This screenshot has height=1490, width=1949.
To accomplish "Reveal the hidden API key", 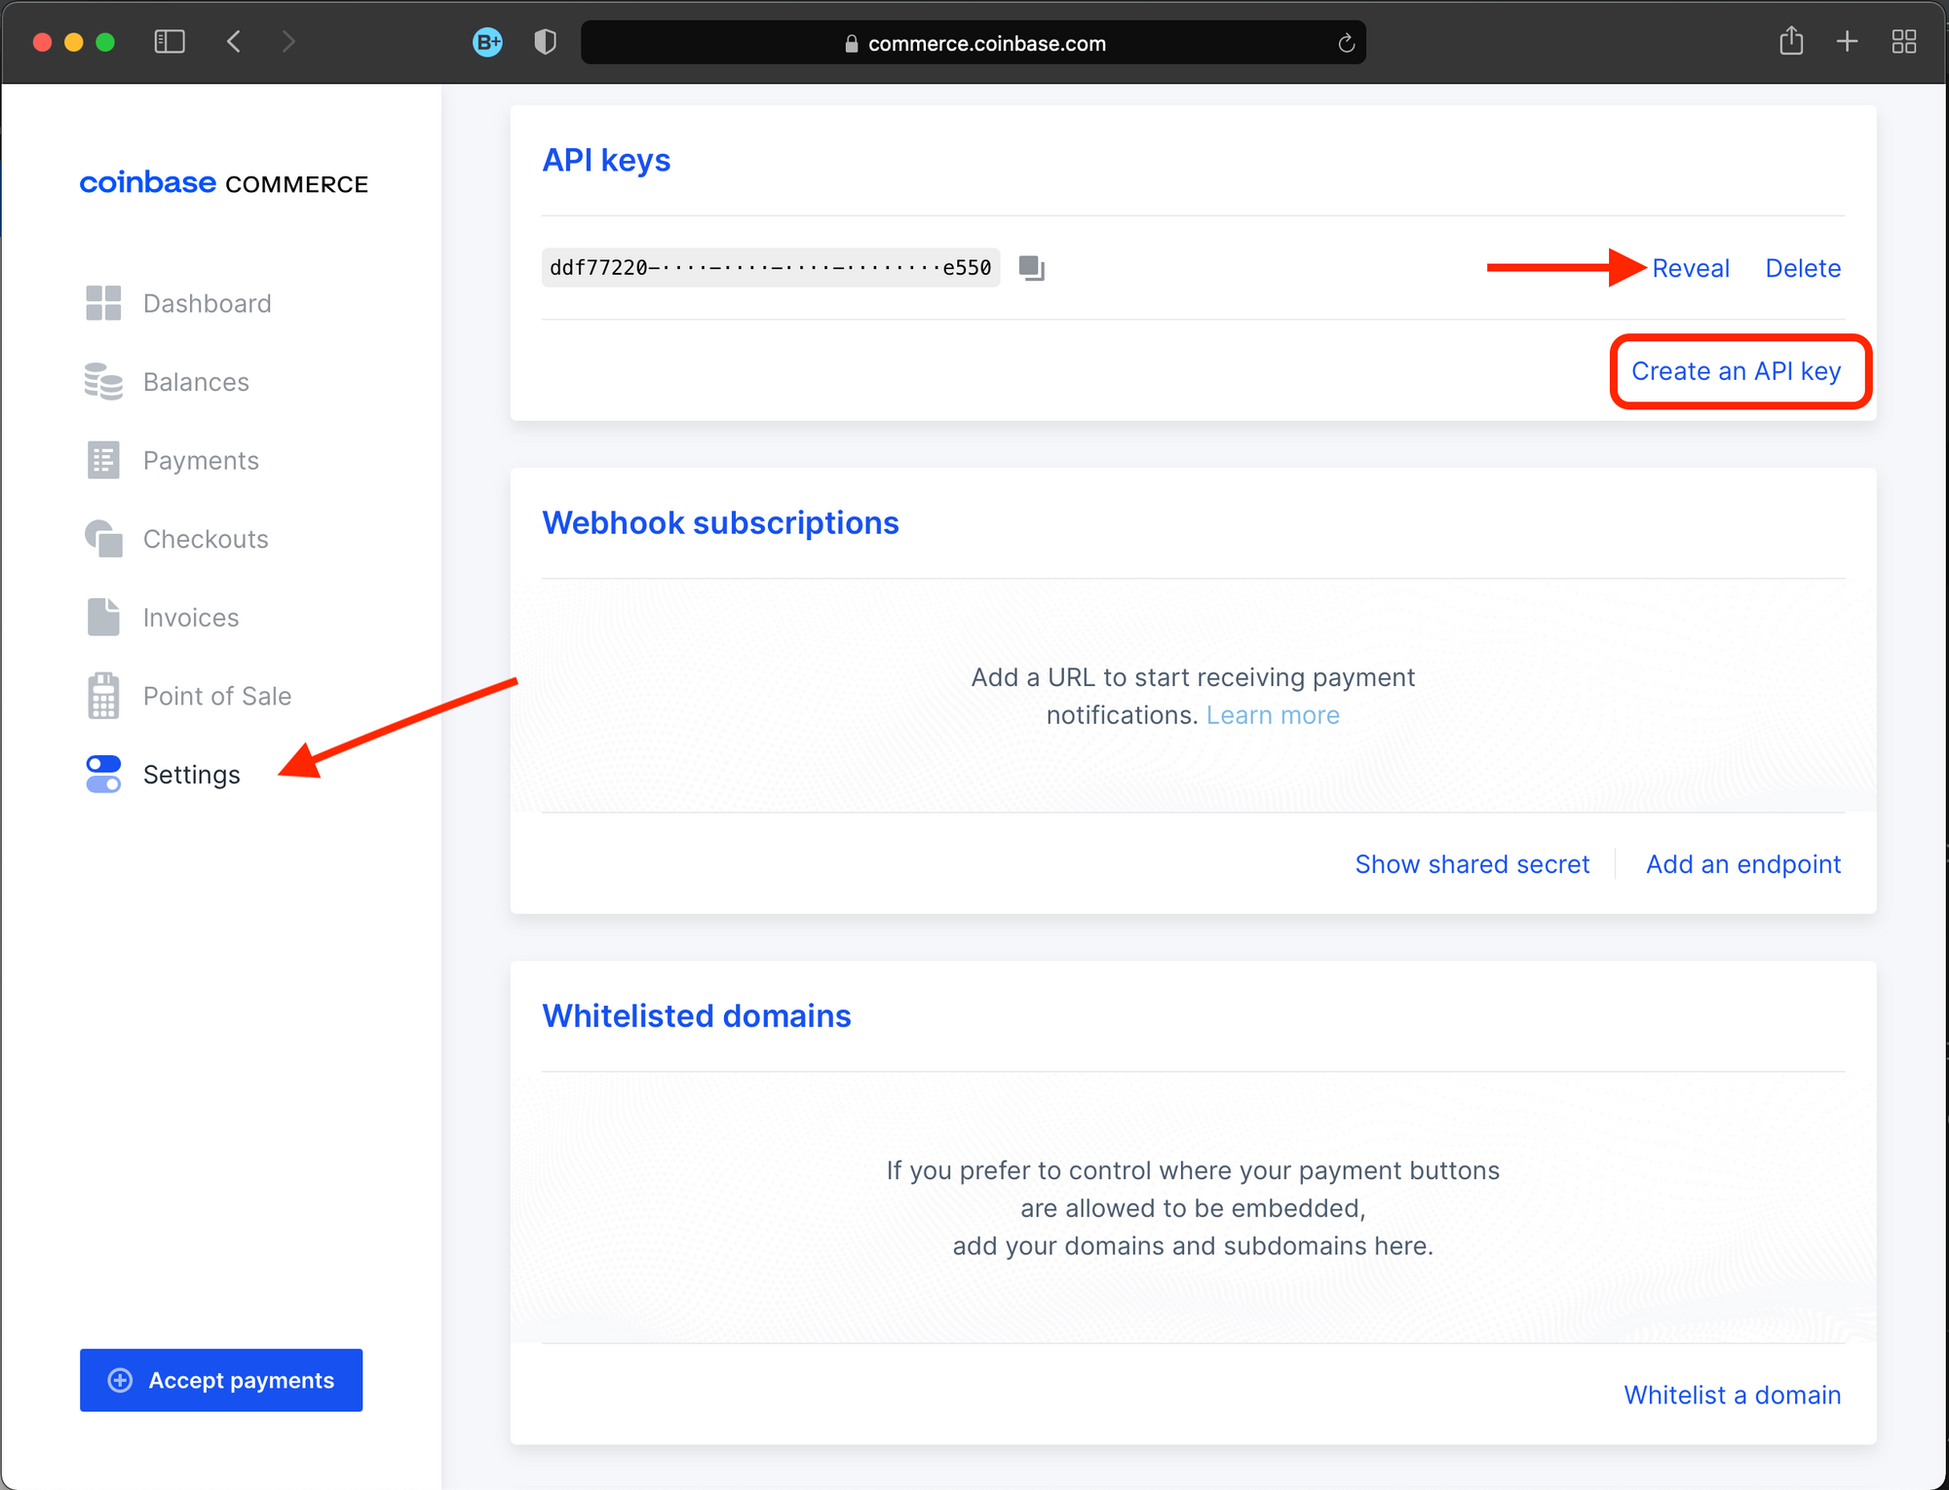I will [1691, 269].
